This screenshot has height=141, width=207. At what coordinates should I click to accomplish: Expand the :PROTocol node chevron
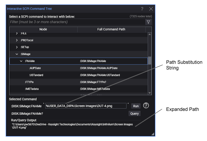pos(17,40)
